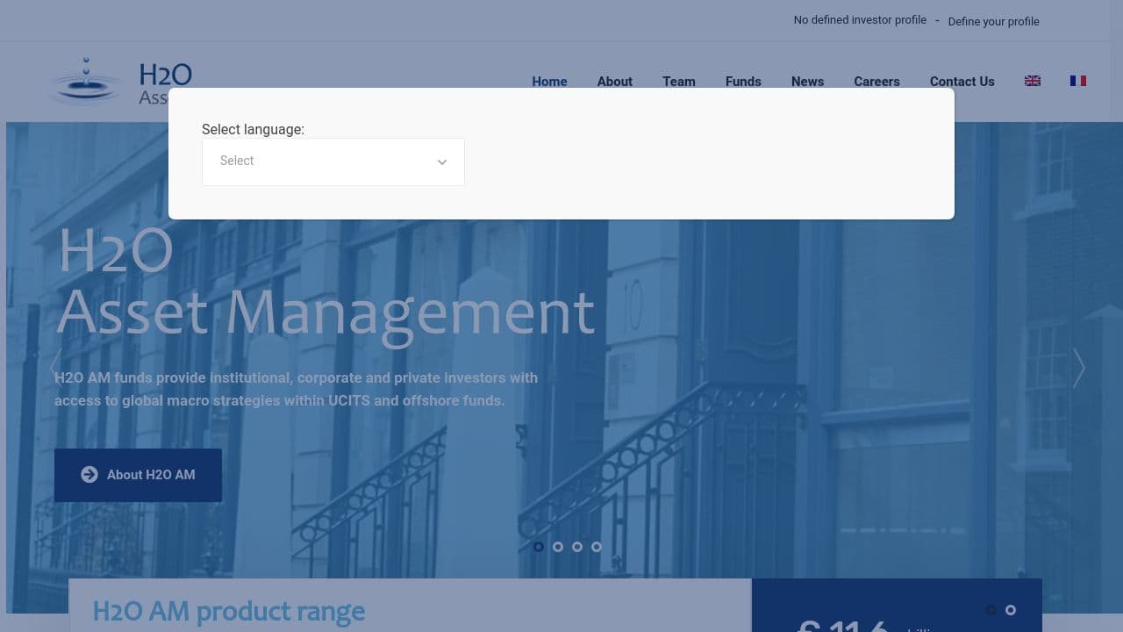
Task: Select the second carousel dot
Action: tap(558, 547)
